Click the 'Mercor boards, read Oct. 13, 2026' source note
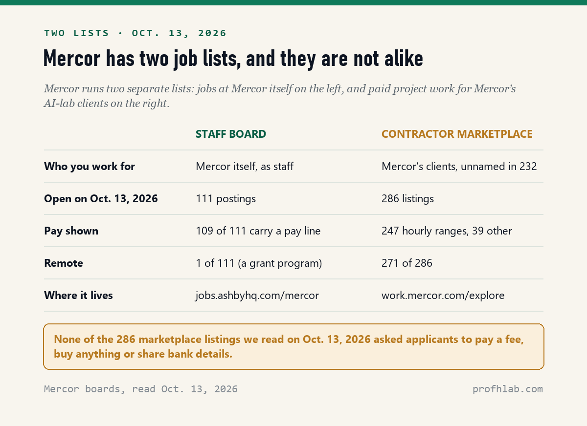This screenshot has width=587, height=426. pos(141,389)
